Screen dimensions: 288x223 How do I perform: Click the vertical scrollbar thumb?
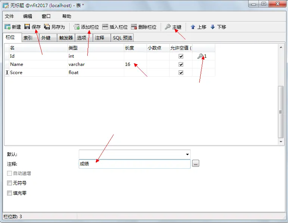(281, 112)
